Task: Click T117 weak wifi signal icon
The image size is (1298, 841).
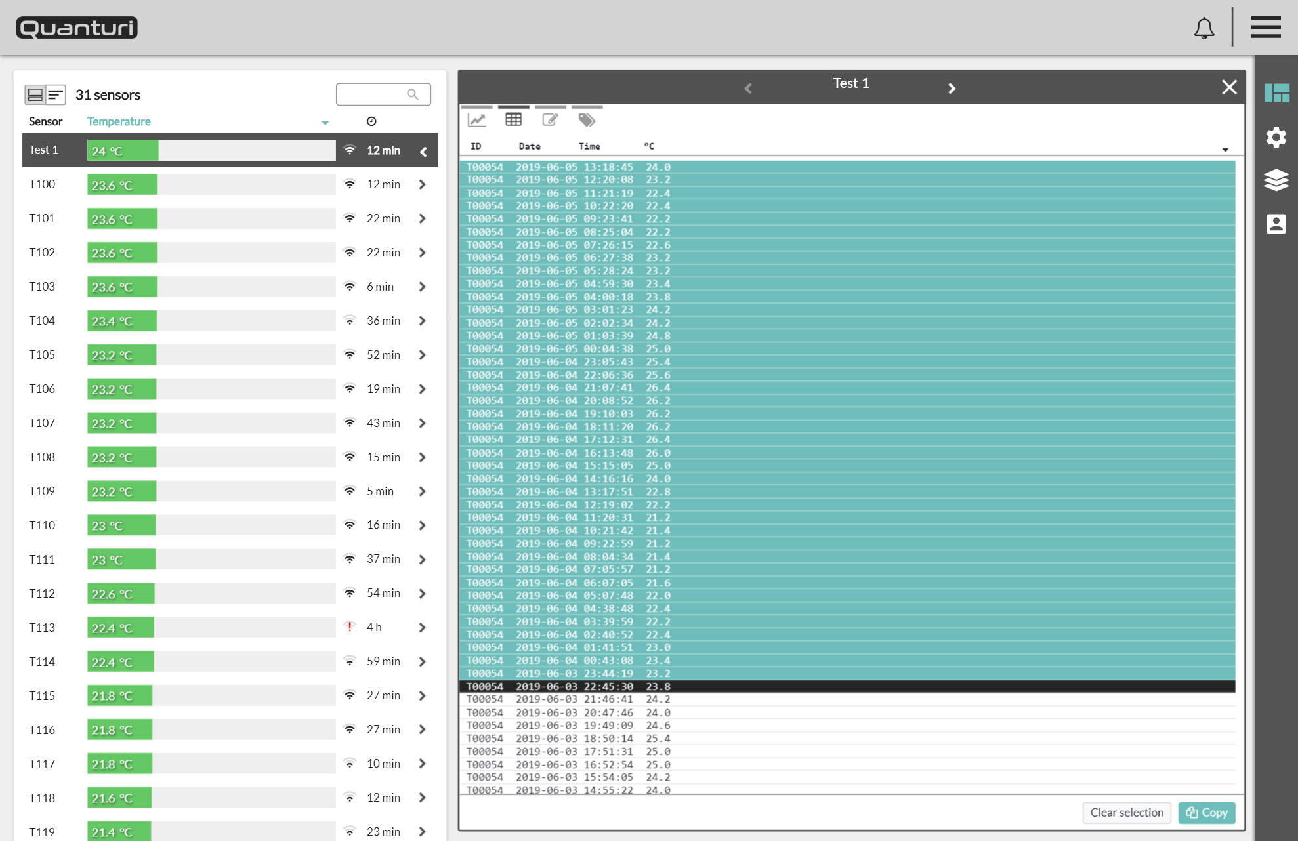Action: [x=350, y=763]
